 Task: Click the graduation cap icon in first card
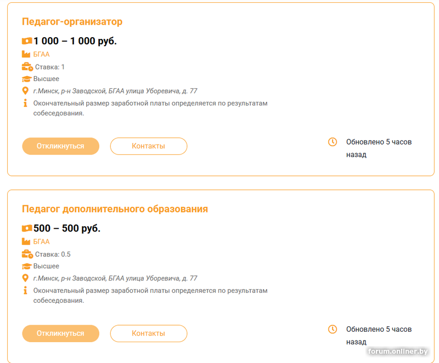pyautogui.click(x=26, y=79)
